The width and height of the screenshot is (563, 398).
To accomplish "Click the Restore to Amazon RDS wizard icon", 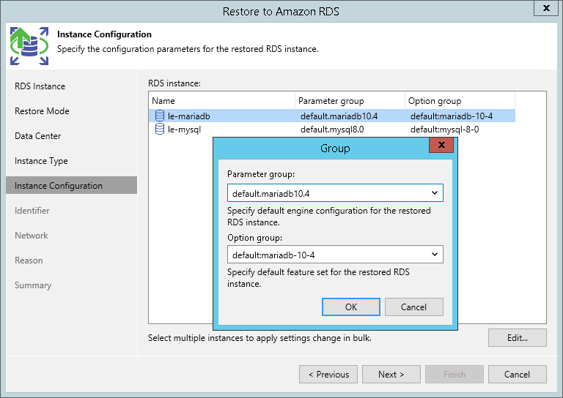I will 29,46.
